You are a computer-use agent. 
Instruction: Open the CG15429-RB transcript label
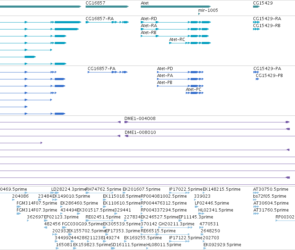267,26
